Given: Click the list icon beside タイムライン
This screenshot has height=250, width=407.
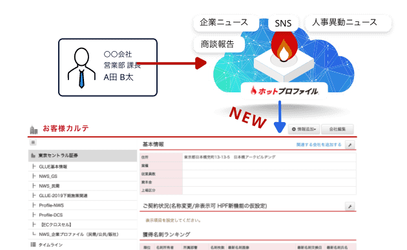Looking at the screenshot, I should tap(33, 245).
